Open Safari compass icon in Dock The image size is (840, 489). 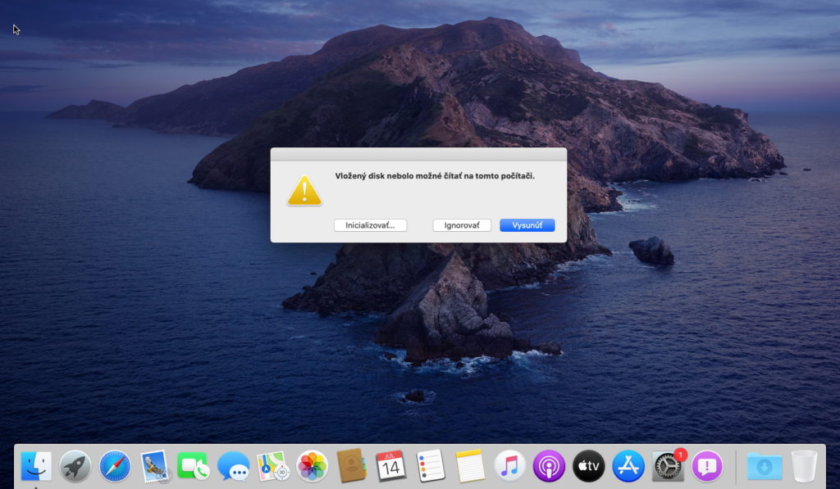click(x=115, y=466)
